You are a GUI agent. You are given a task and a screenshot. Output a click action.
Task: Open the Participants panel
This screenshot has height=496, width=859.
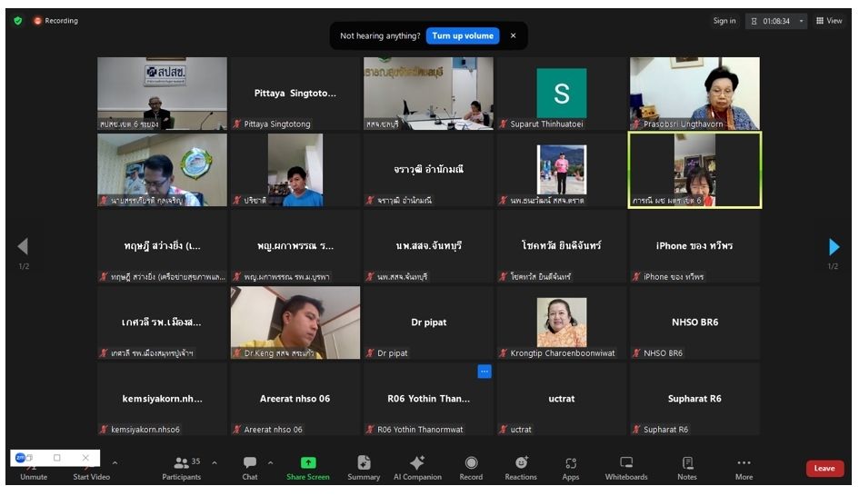coord(182,467)
